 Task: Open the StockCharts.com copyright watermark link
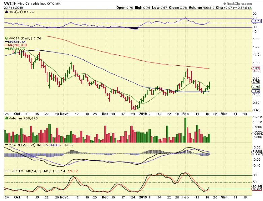[237, 3]
